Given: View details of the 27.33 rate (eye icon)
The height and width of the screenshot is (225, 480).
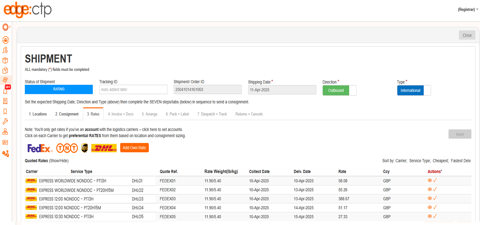Looking at the screenshot, I should tap(430, 216).
